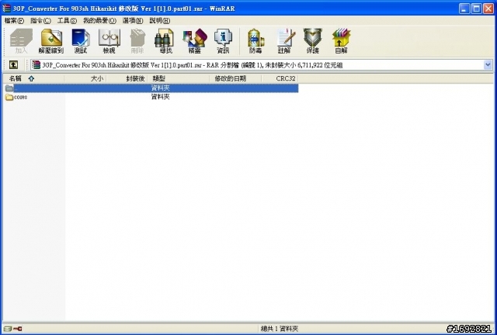Maximize the WinRAR window
This screenshot has width=497, height=335.
click(476, 9)
